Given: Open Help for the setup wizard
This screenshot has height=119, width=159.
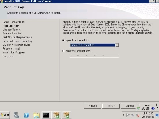Looking at the screenshot, I should (x=148, y=105).
